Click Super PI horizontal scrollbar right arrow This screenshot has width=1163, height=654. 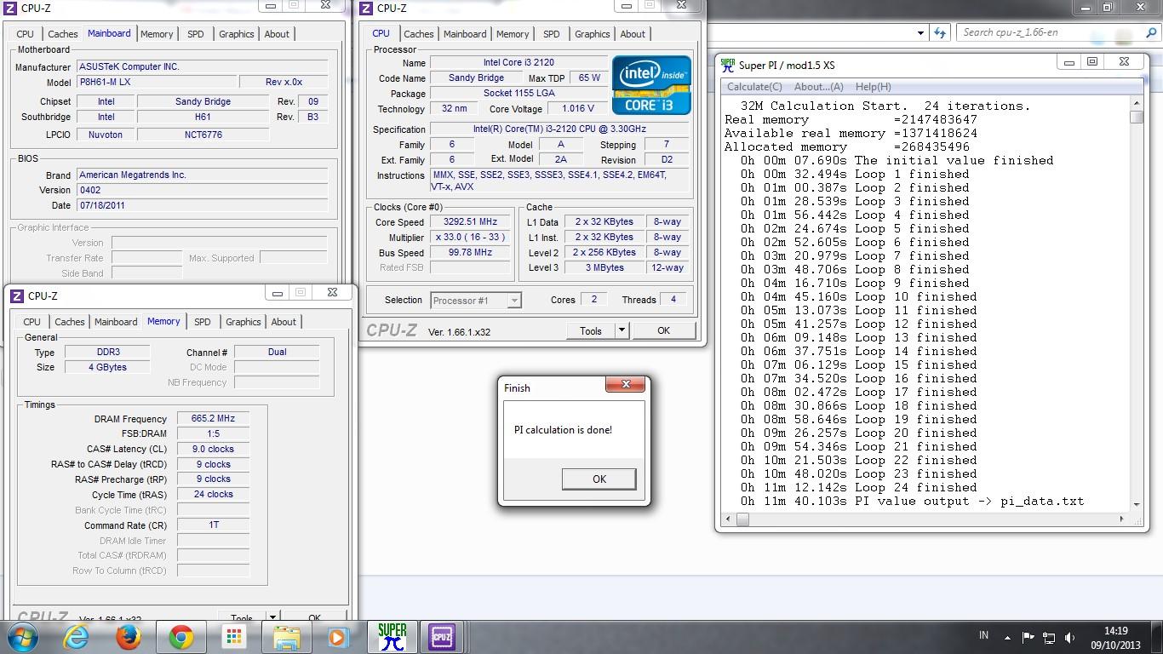(1121, 518)
